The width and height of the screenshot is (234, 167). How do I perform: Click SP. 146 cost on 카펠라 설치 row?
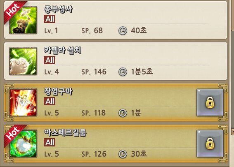pos(94,72)
